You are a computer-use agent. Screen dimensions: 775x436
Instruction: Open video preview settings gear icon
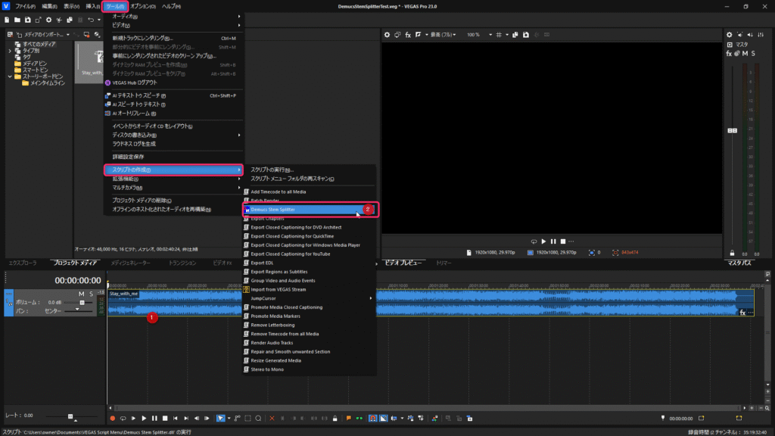[387, 35]
